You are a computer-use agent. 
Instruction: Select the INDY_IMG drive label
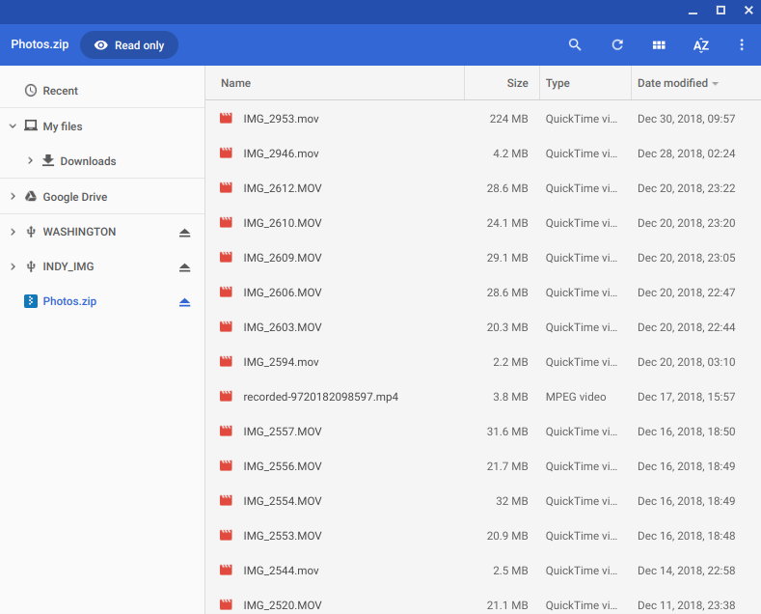[x=68, y=266]
